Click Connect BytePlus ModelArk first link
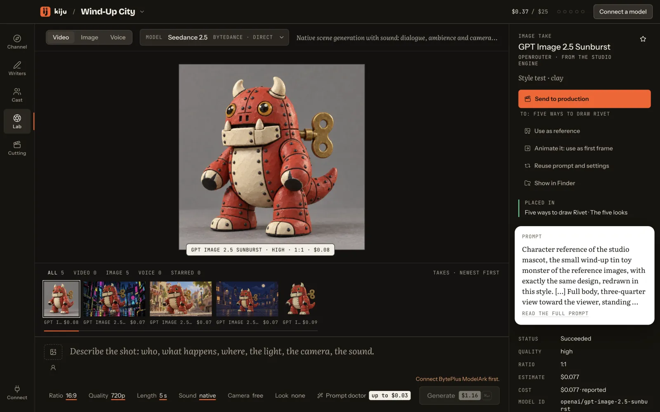The height and width of the screenshot is (412, 660). tap(457, 379)
